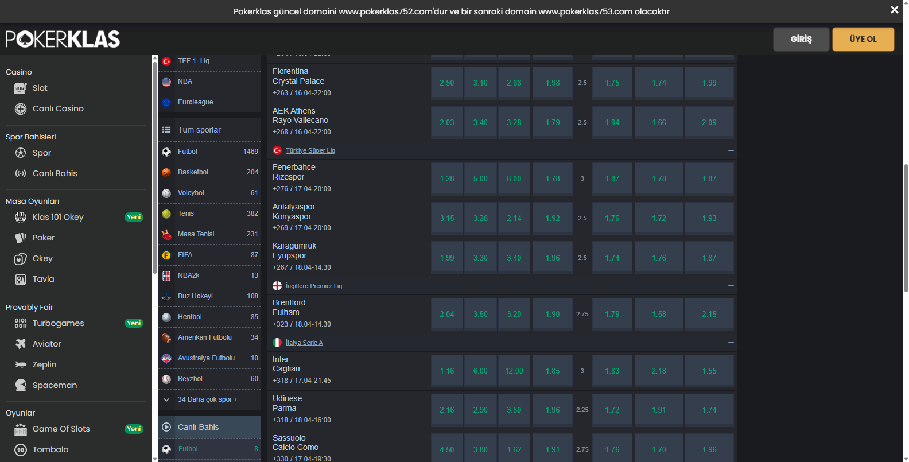909x462 pixels.
Task: Collapse the Türkiye Süper Lig section
Action: coord(731,150)
